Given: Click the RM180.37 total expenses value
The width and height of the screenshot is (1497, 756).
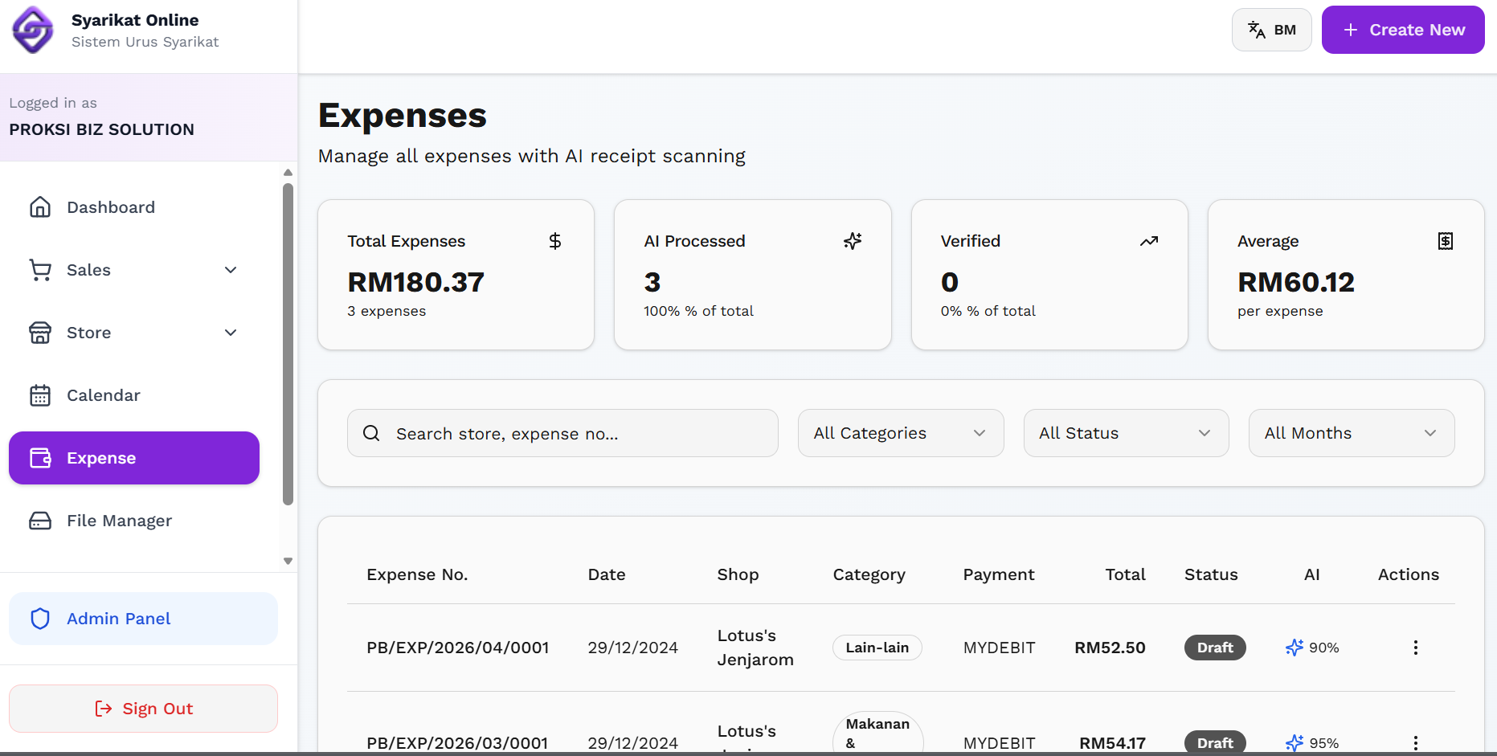Looking at the screenshot, I should [415, 282].
